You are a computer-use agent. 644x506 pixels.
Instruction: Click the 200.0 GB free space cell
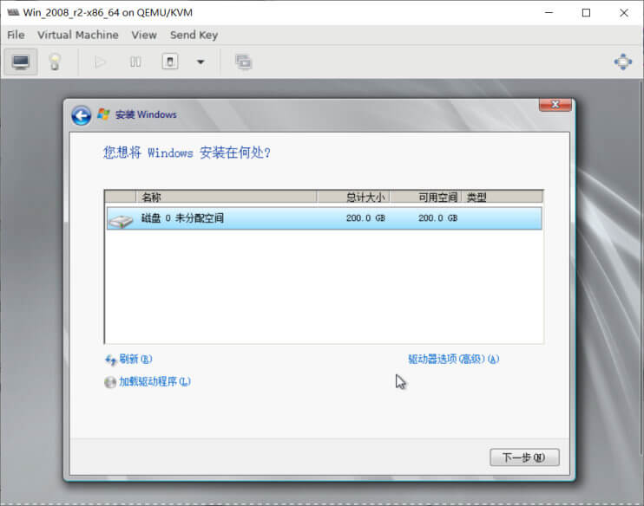coord(437,218)
